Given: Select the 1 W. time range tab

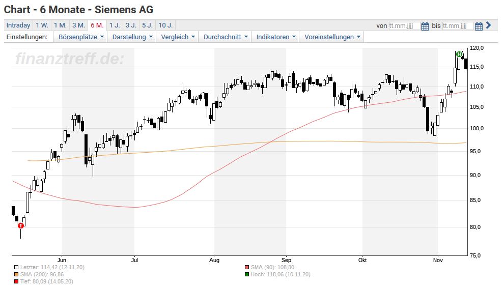Looking at the screenshot, I should (x=42, y=25).
